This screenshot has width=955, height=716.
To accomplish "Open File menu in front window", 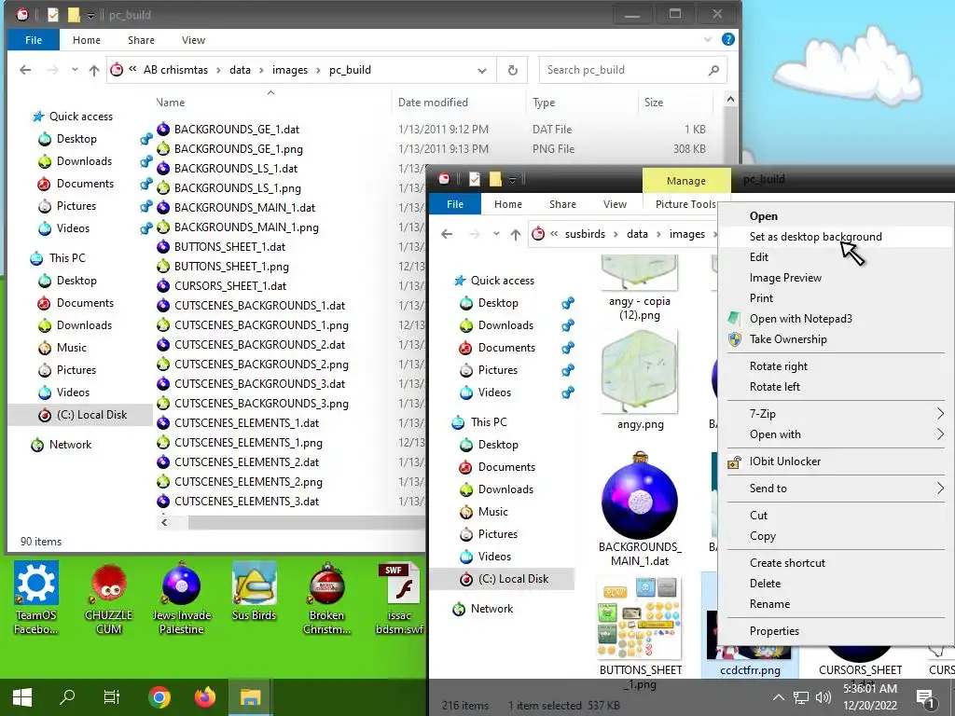I will [x=455, y=204].
